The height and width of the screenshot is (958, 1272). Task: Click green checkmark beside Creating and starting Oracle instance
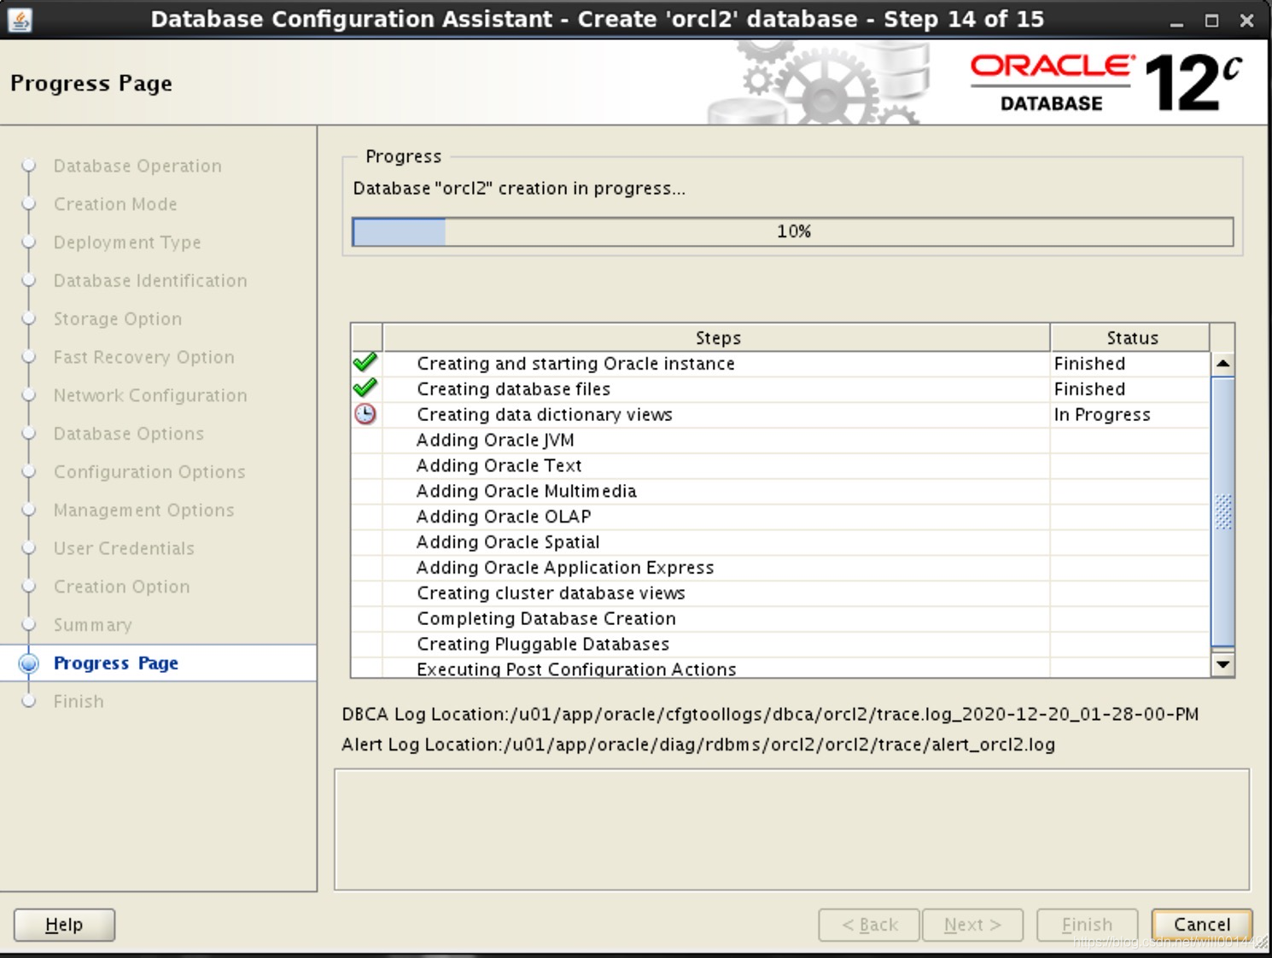click(x=365, y=363)
